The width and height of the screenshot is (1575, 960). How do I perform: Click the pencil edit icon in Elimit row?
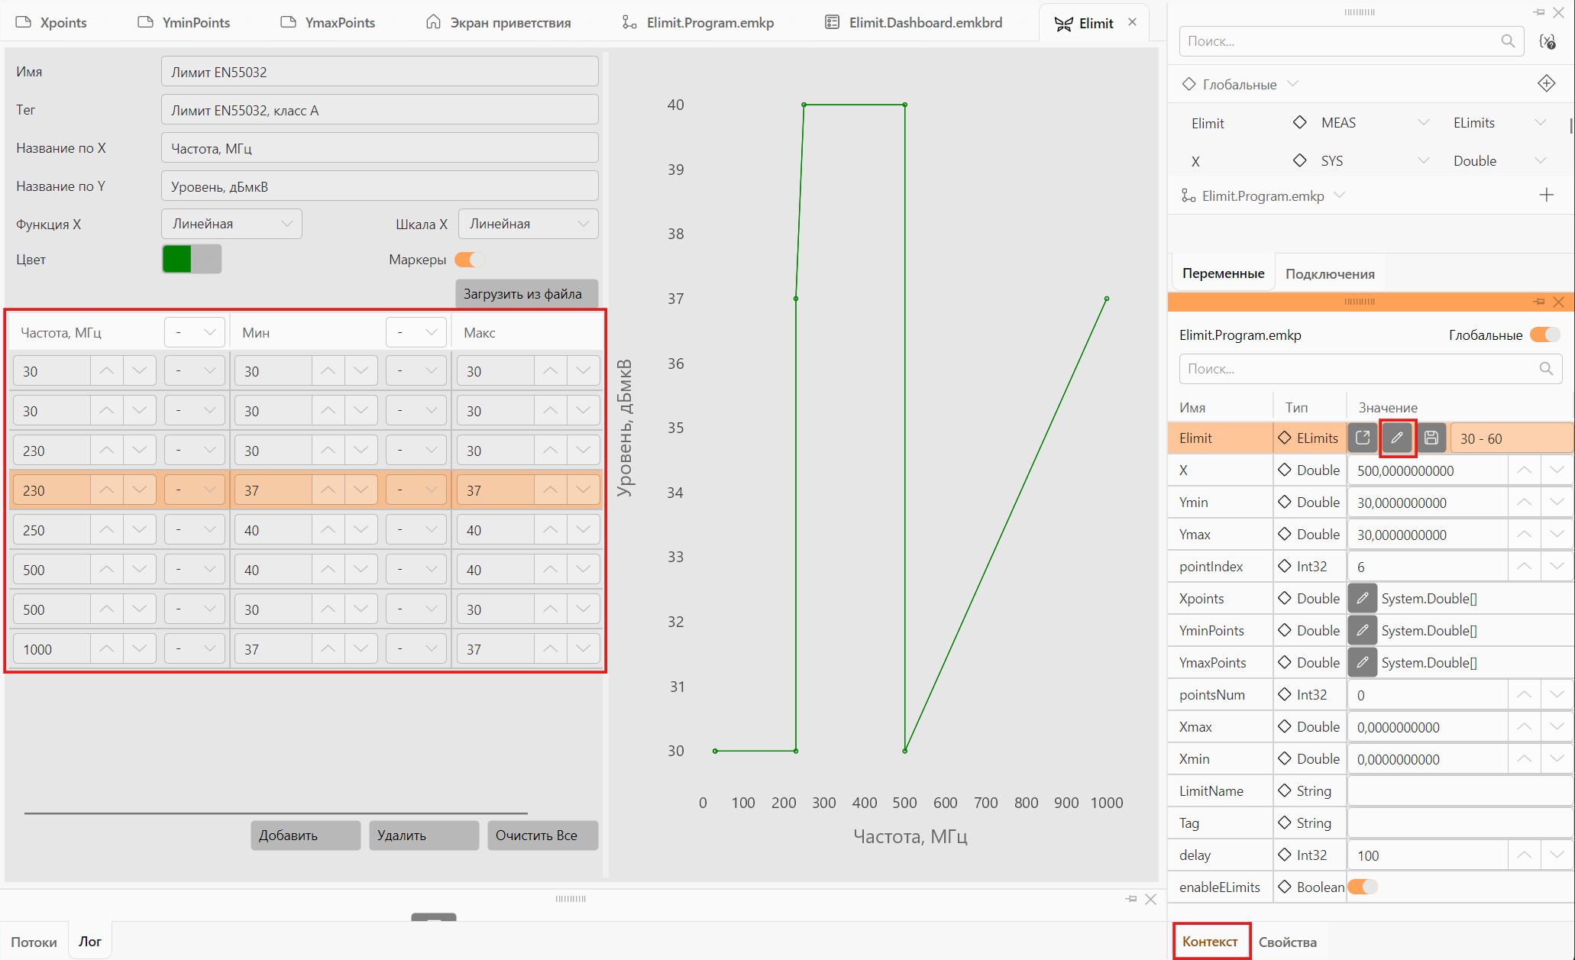(1397, 438)
